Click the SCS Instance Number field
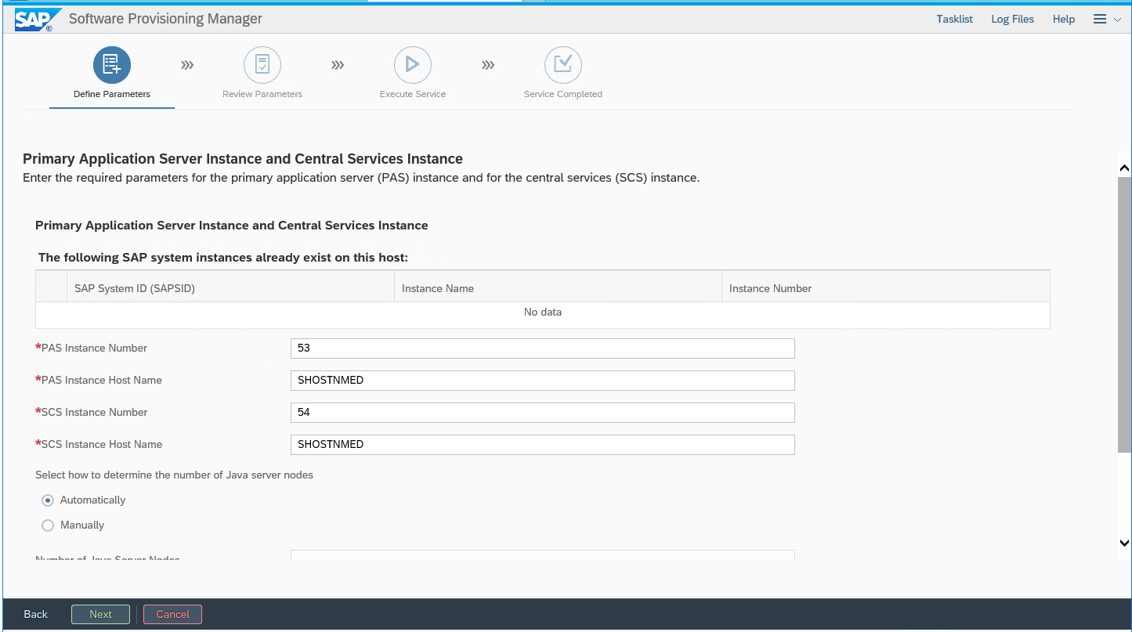 click(x=542, y=413)
